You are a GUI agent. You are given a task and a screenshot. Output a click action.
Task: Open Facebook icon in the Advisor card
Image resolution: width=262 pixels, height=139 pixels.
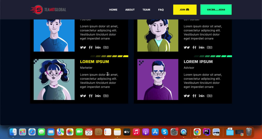(x=194, y=96)
